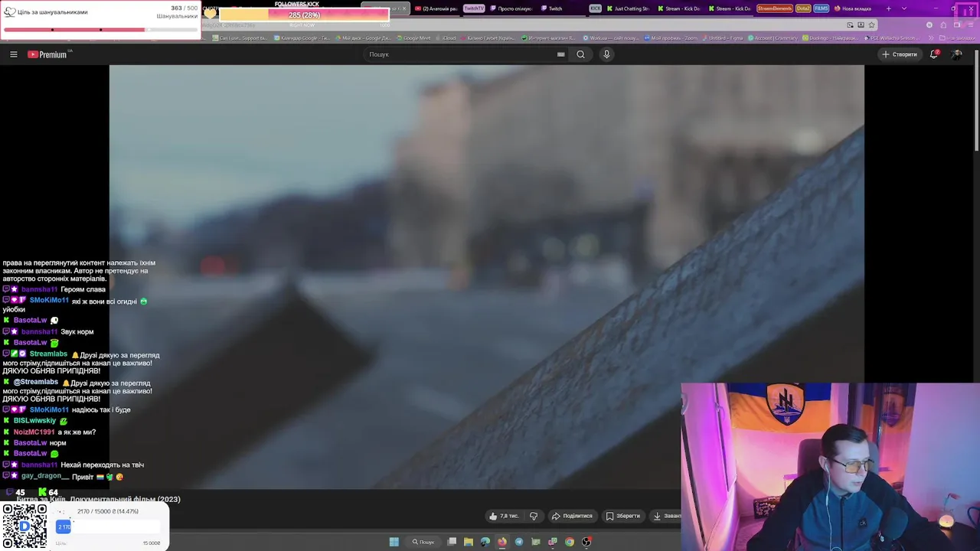Screen dimensions: 980x551
Task: Switch to the TwitchTV tab group
Action: coord(474,8)
